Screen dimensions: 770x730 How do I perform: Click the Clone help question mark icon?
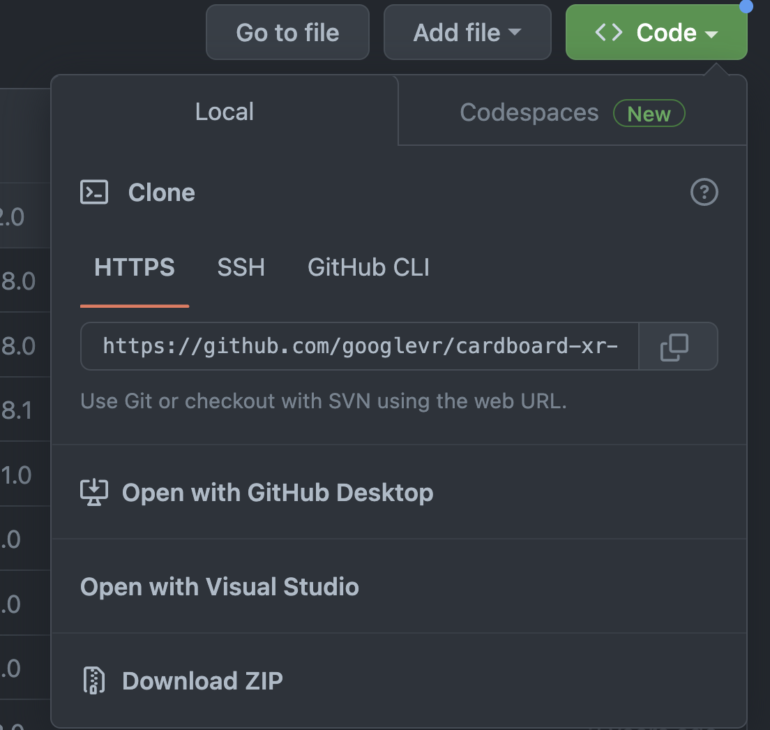point(704,192)
